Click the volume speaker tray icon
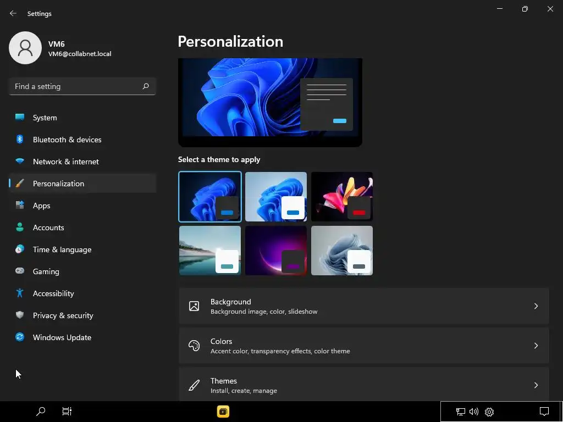Screen dimensions: 563x422 (x=474, y=412)
